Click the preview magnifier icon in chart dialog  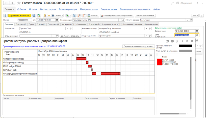pyautogui.click(x=177, y=41)
